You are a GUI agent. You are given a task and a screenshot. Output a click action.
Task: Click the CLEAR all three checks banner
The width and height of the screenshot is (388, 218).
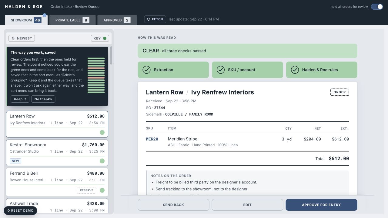247,51
